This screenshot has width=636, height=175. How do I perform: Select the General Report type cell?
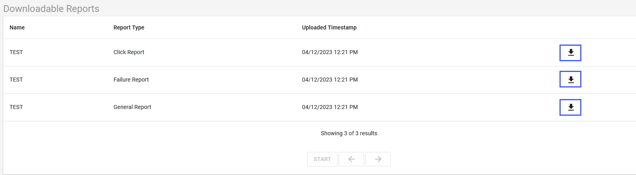tap(132, 107)
